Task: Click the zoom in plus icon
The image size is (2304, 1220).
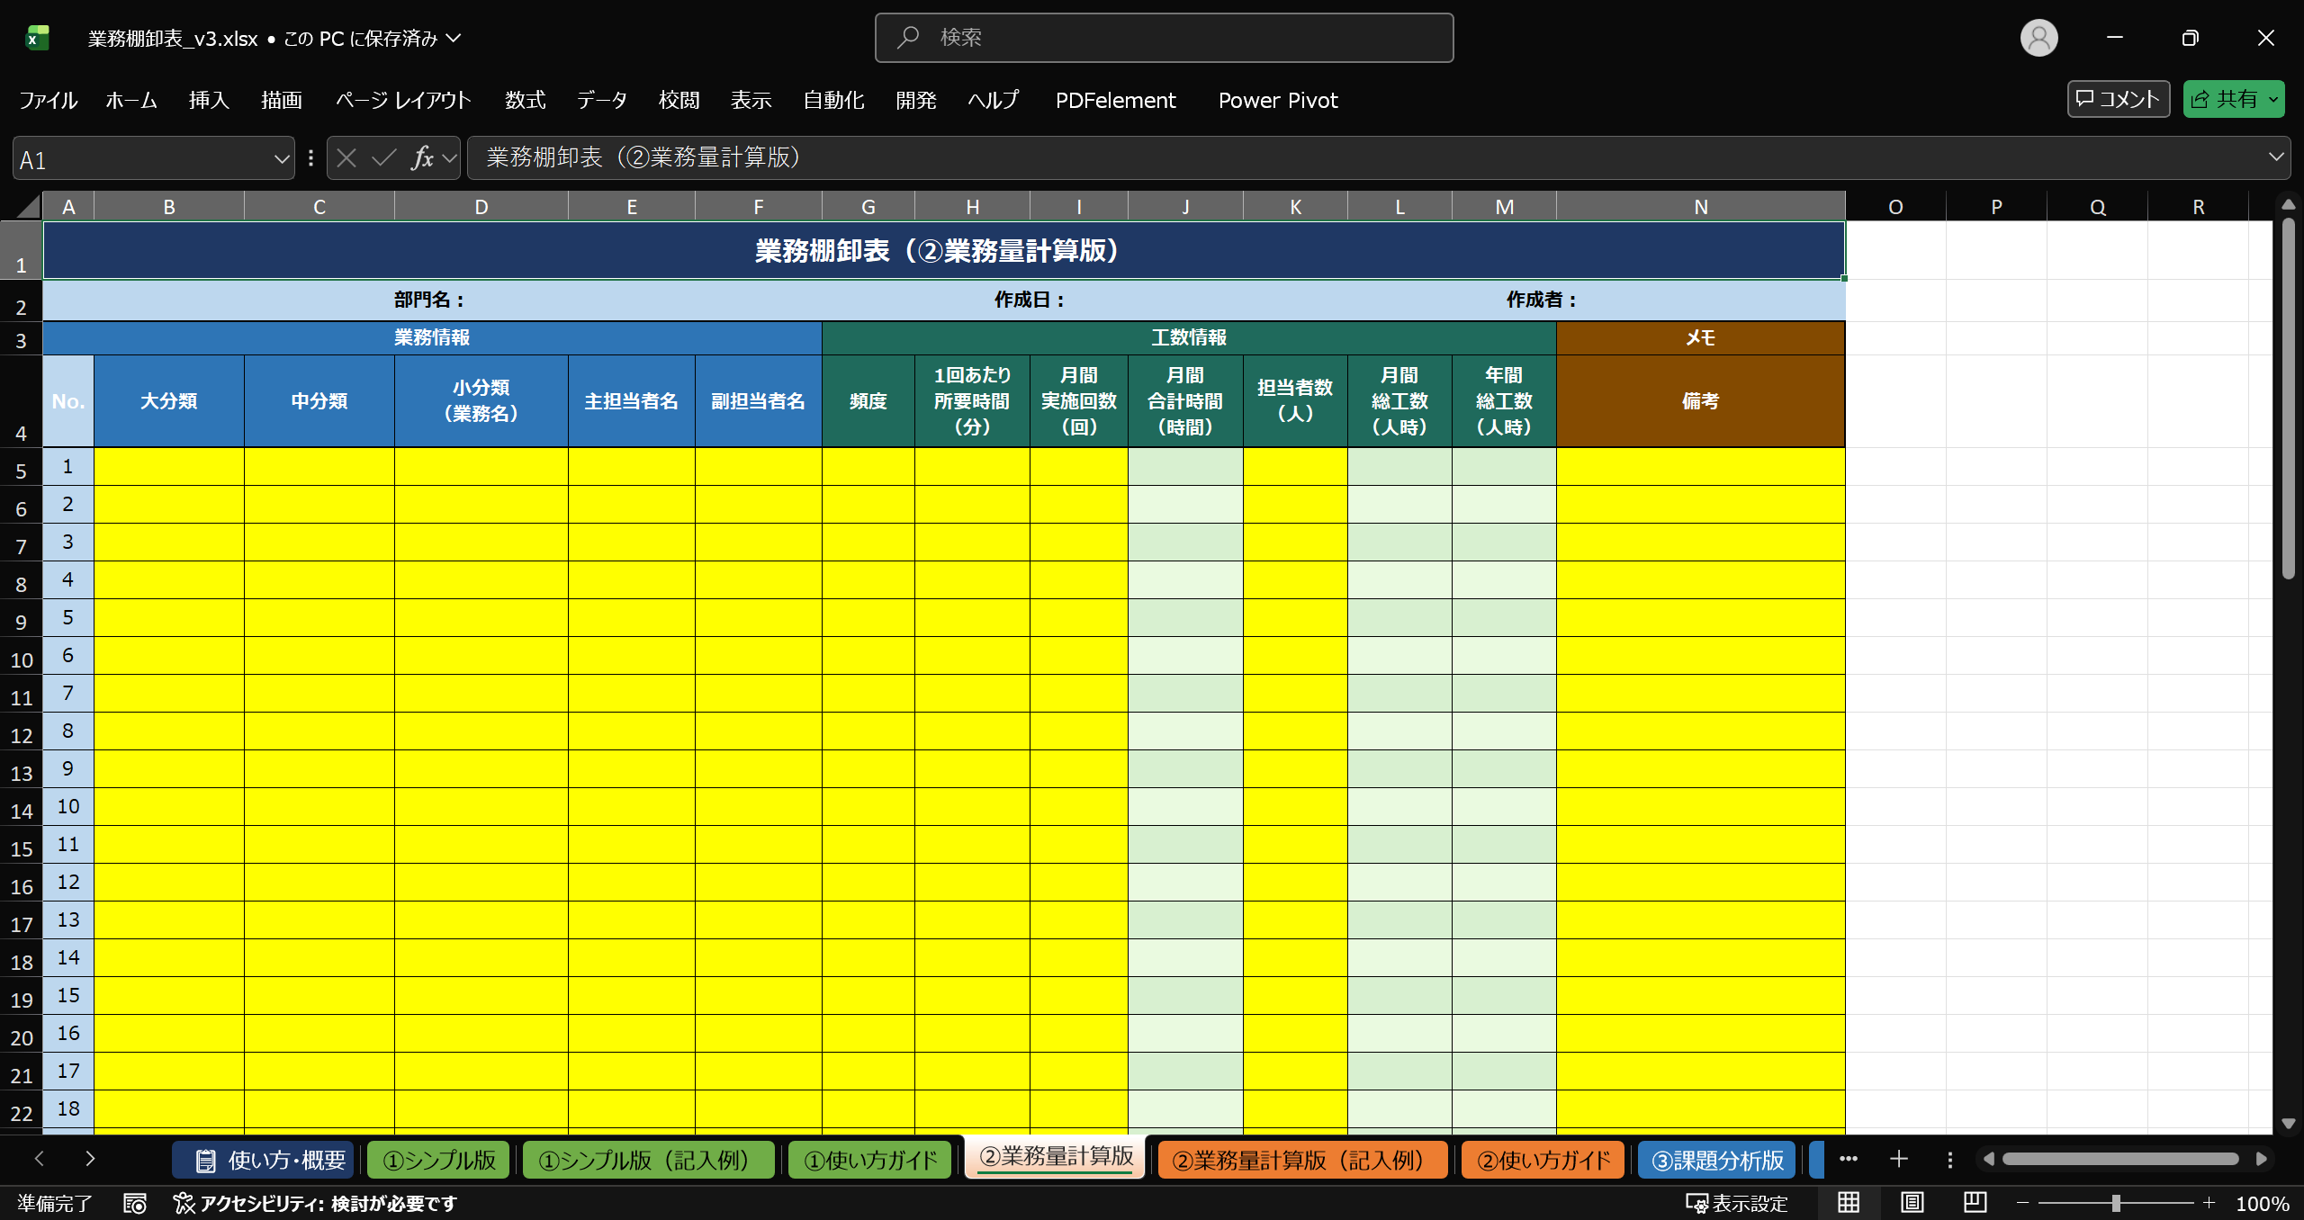Action: pyautogui.click(x=2209, y=1203)
